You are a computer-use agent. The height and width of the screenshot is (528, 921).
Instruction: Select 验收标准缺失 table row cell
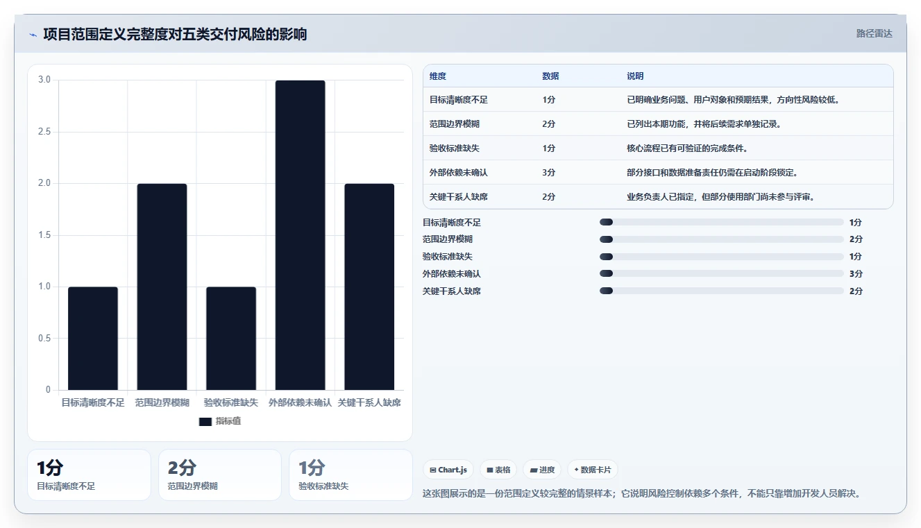(x=455, y=148)
